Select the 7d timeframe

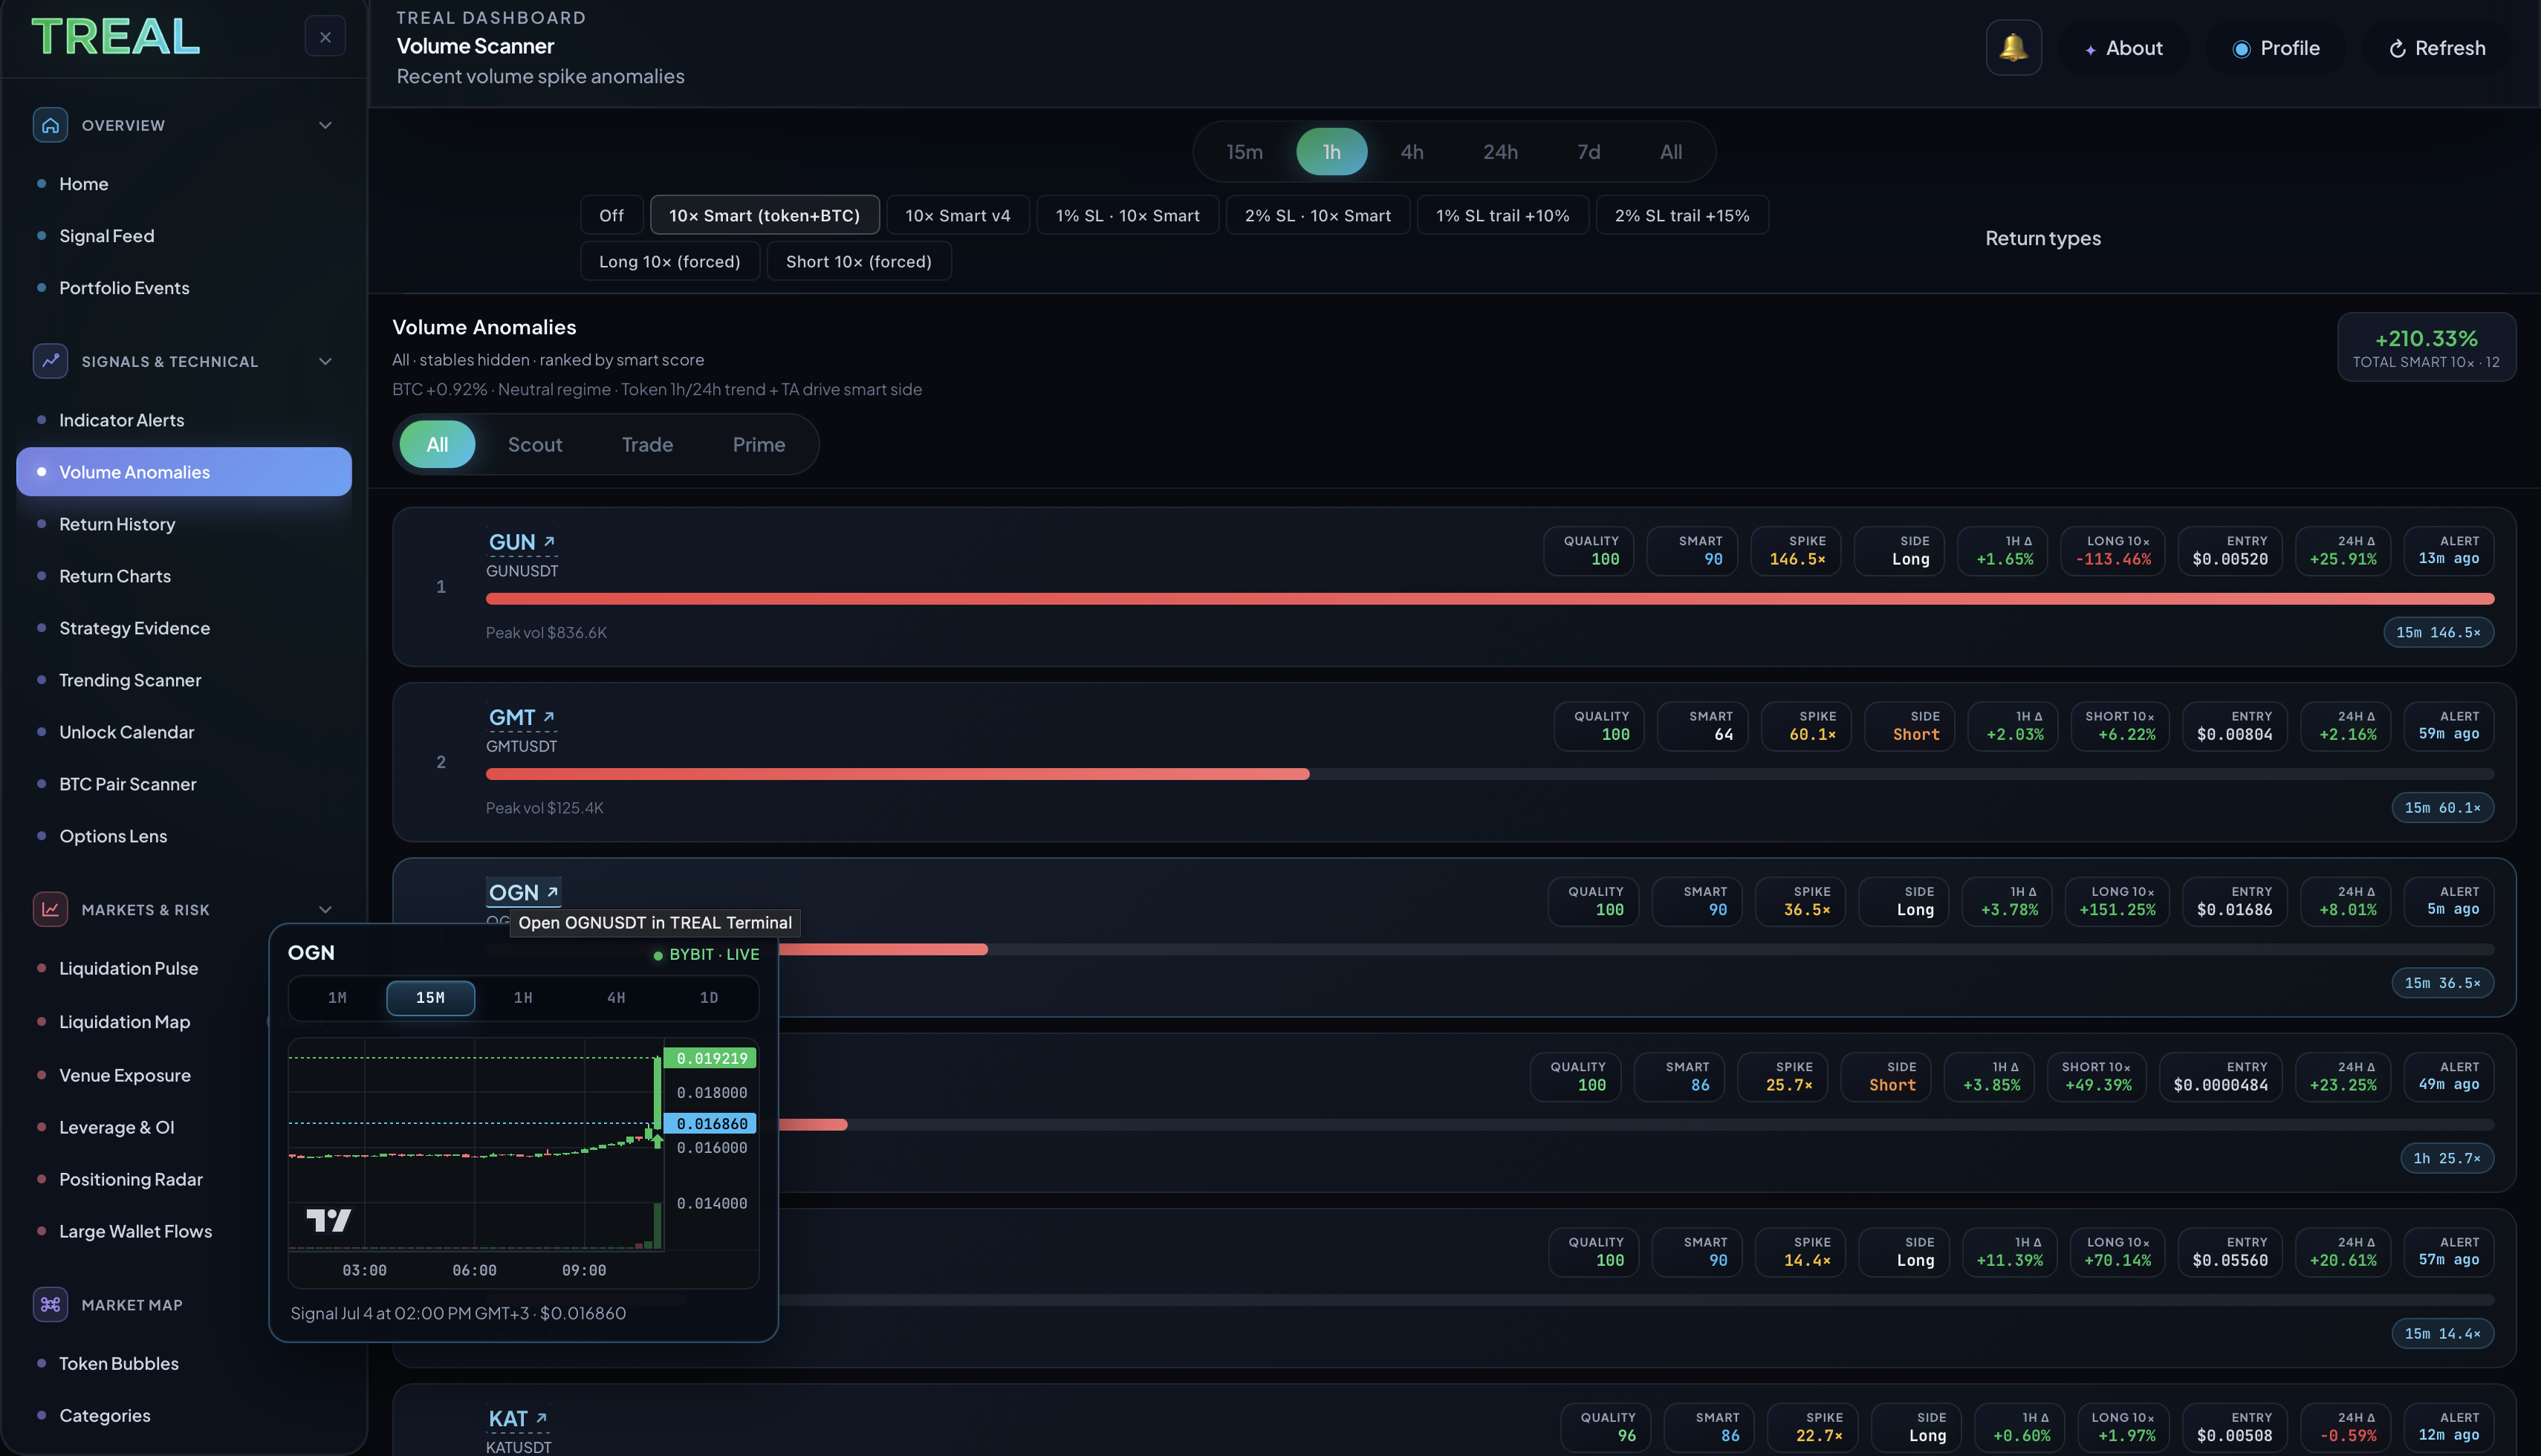click(1588, 152)
